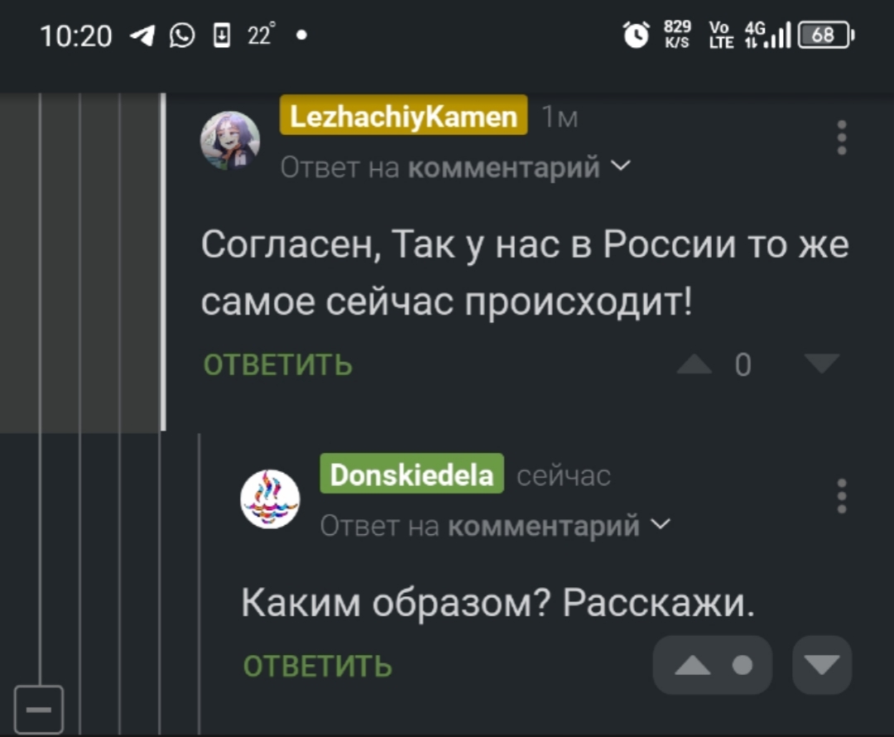Downvote Donskiedela's comment
The width and height of the screenshot is (894, 737).
click(821, 665)
